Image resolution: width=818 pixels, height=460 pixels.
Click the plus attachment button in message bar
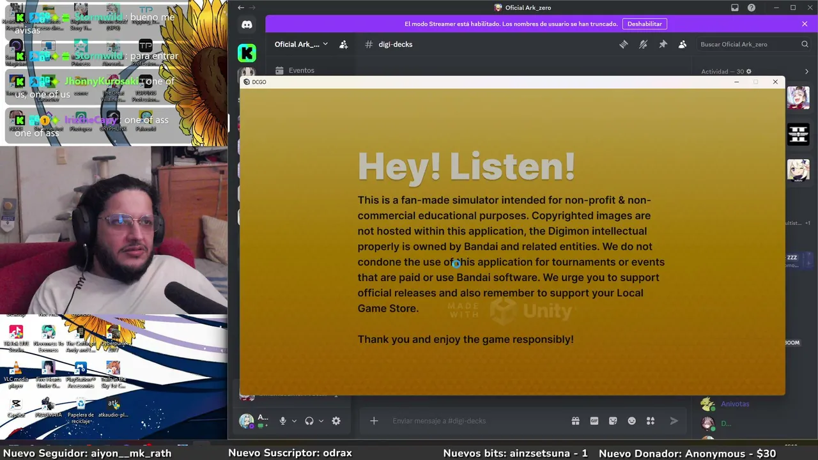point(374,421)
